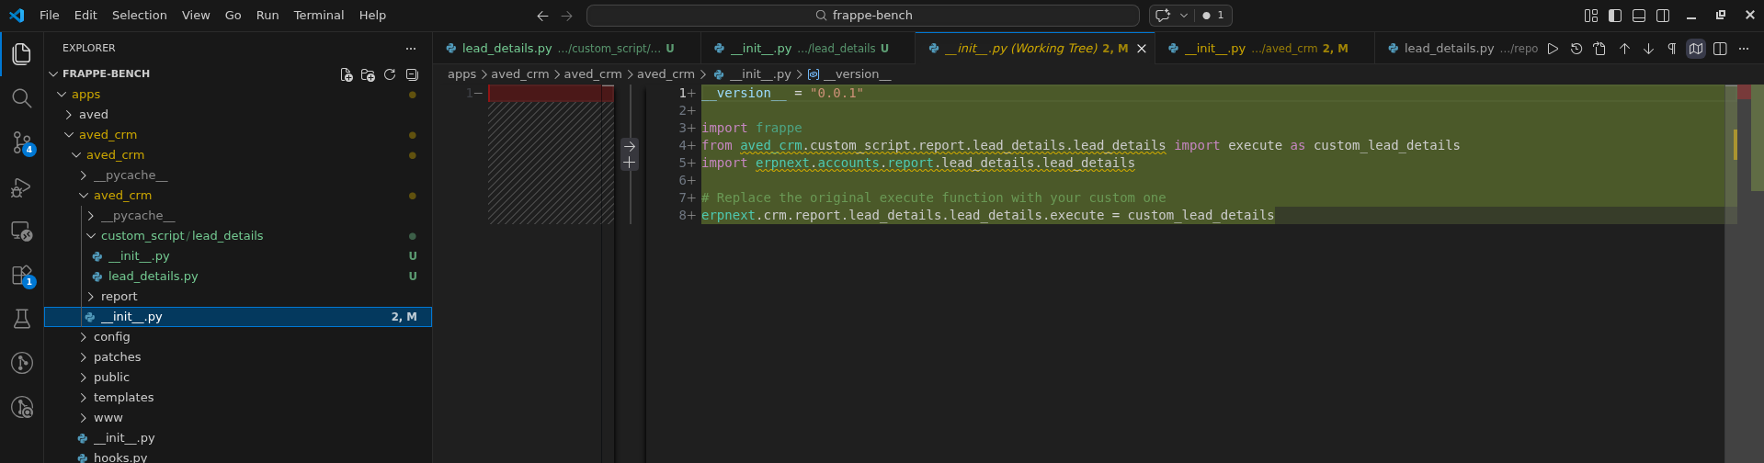Refresh the Explorer file tree
1764x463 pixels.
pyautogui.click(x=390, y=74)
